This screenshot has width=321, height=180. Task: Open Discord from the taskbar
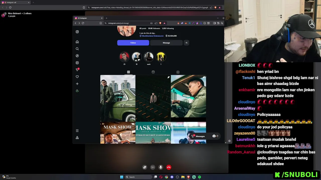pos(172,177)
